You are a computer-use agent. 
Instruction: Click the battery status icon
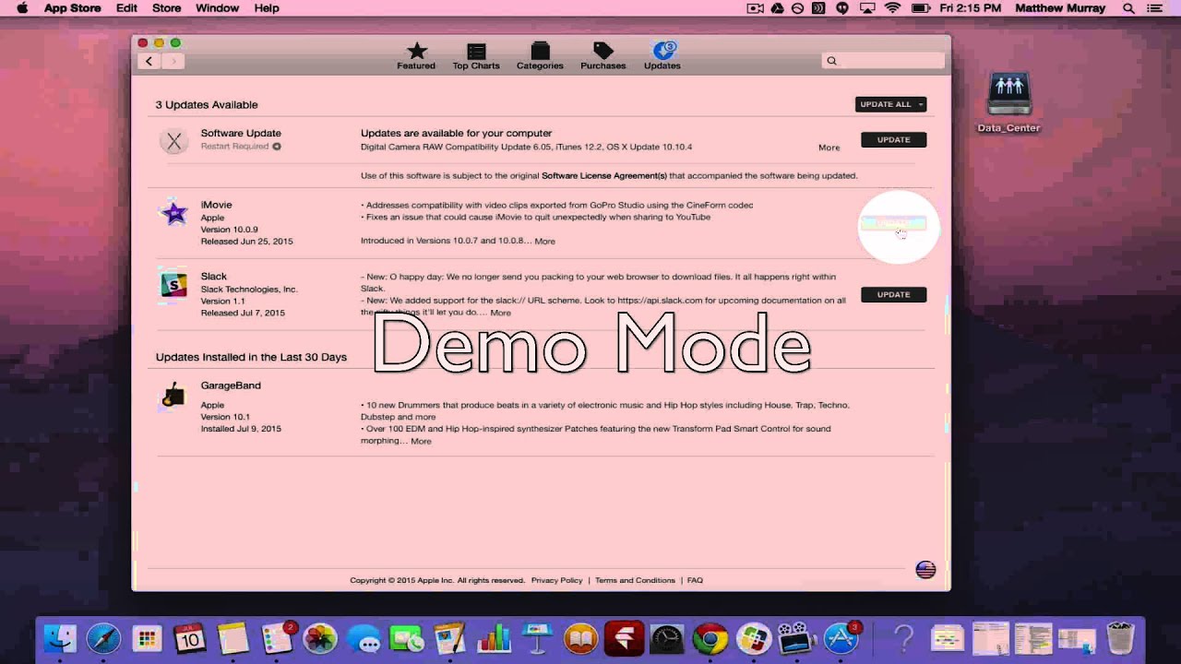coord(921,8)
